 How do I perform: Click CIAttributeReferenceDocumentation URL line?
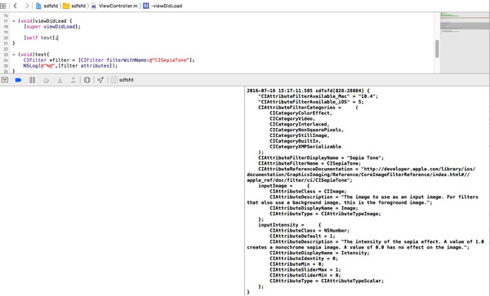coord(367,169)
